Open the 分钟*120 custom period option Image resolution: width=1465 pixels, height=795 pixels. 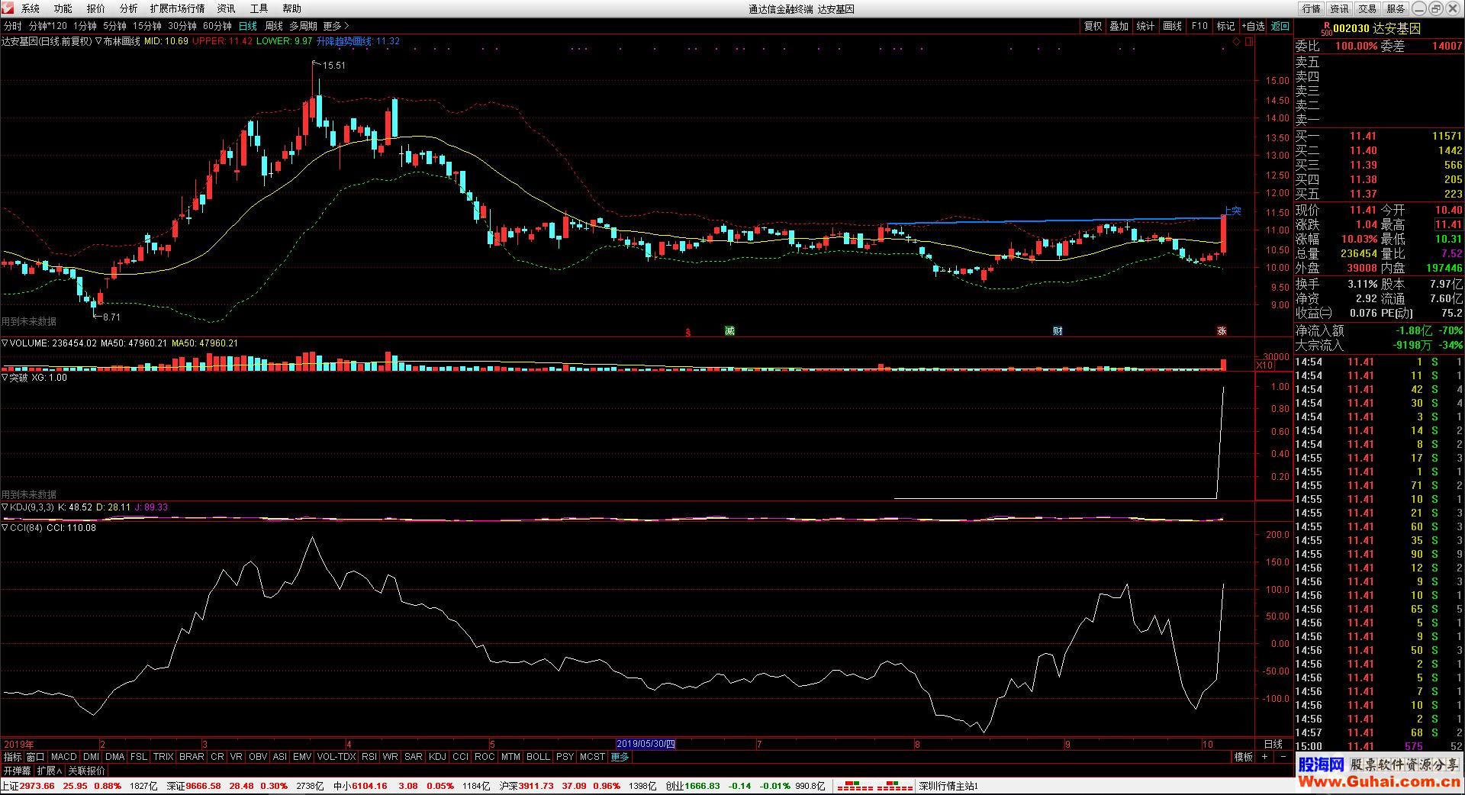pyautogui.click(x=48, y=26)
